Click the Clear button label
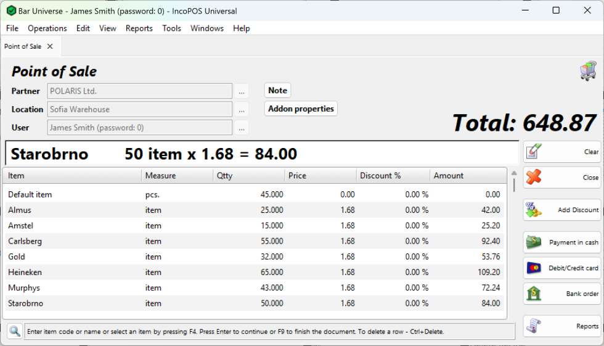 point(591,152)
